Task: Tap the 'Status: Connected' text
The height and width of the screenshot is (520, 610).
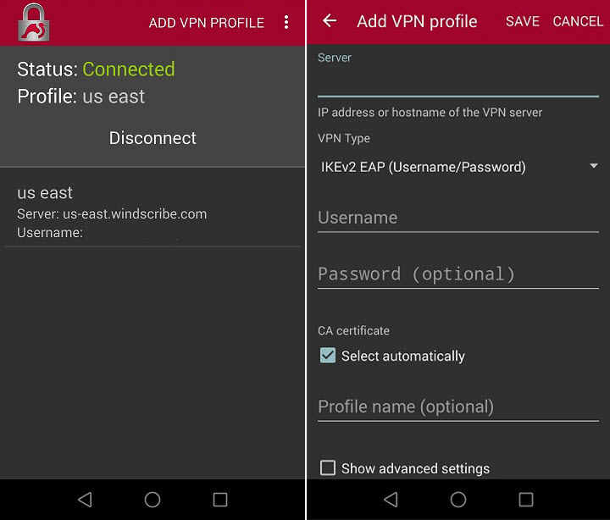Action: point(96,69)
